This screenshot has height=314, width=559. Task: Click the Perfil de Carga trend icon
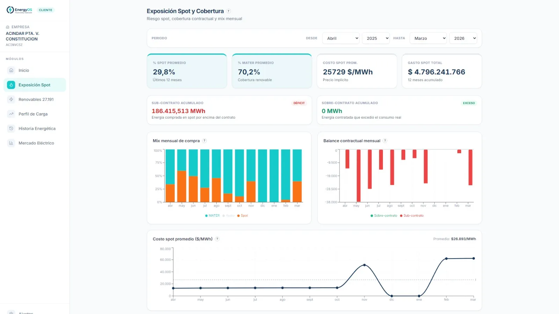tap(11, 114)
